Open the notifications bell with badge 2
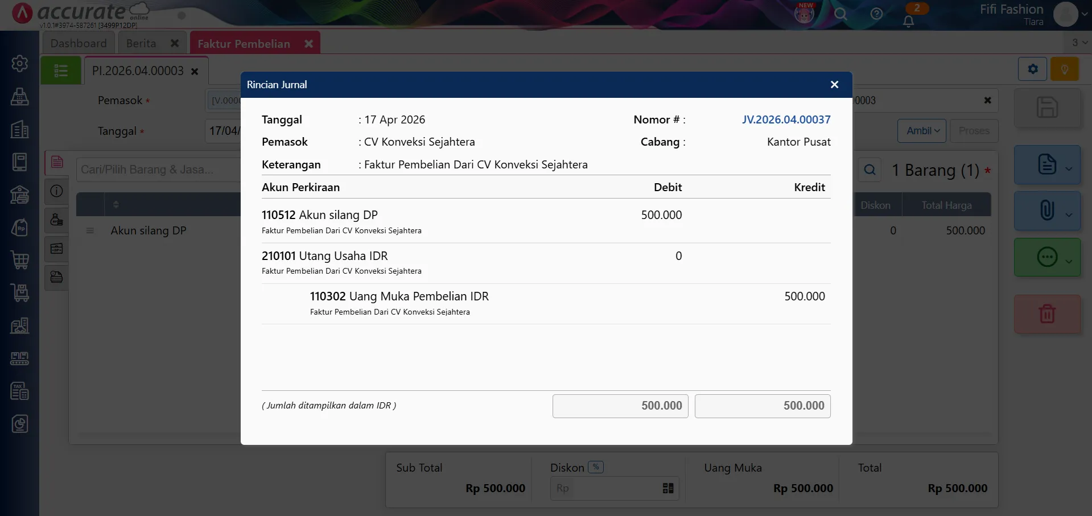 (909, 20)
